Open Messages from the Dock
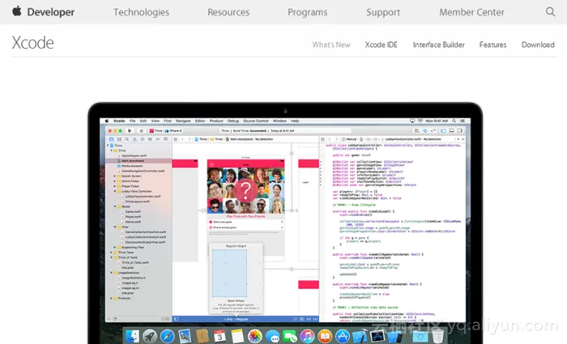This screenshot has height=344, width=567. (273, 337)
